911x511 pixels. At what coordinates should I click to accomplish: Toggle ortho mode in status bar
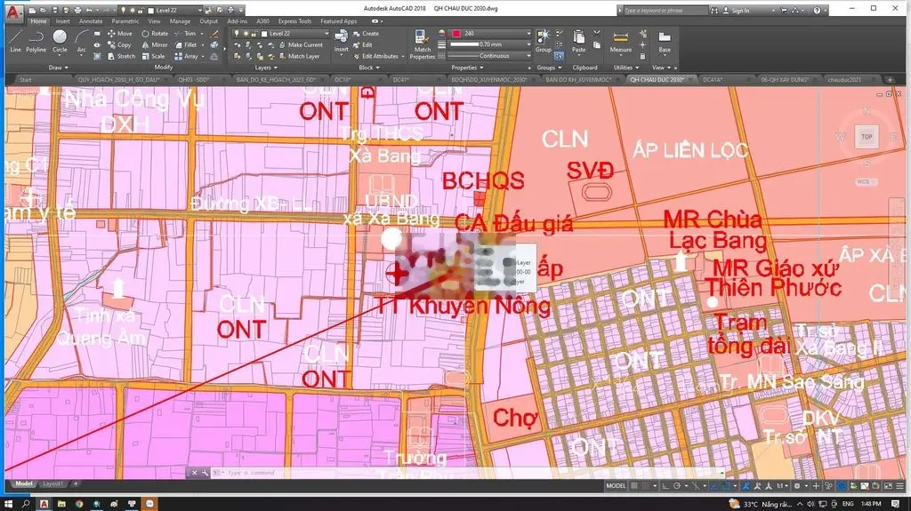[665, 486]
